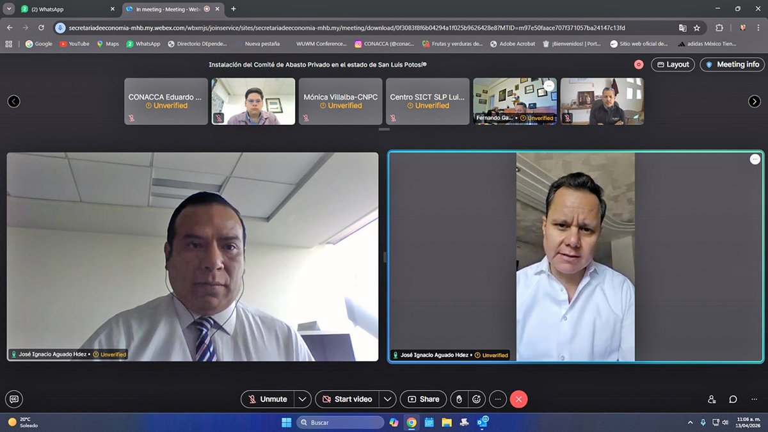Click the Share button
768x432 pixels.
(x=423, y=399)
